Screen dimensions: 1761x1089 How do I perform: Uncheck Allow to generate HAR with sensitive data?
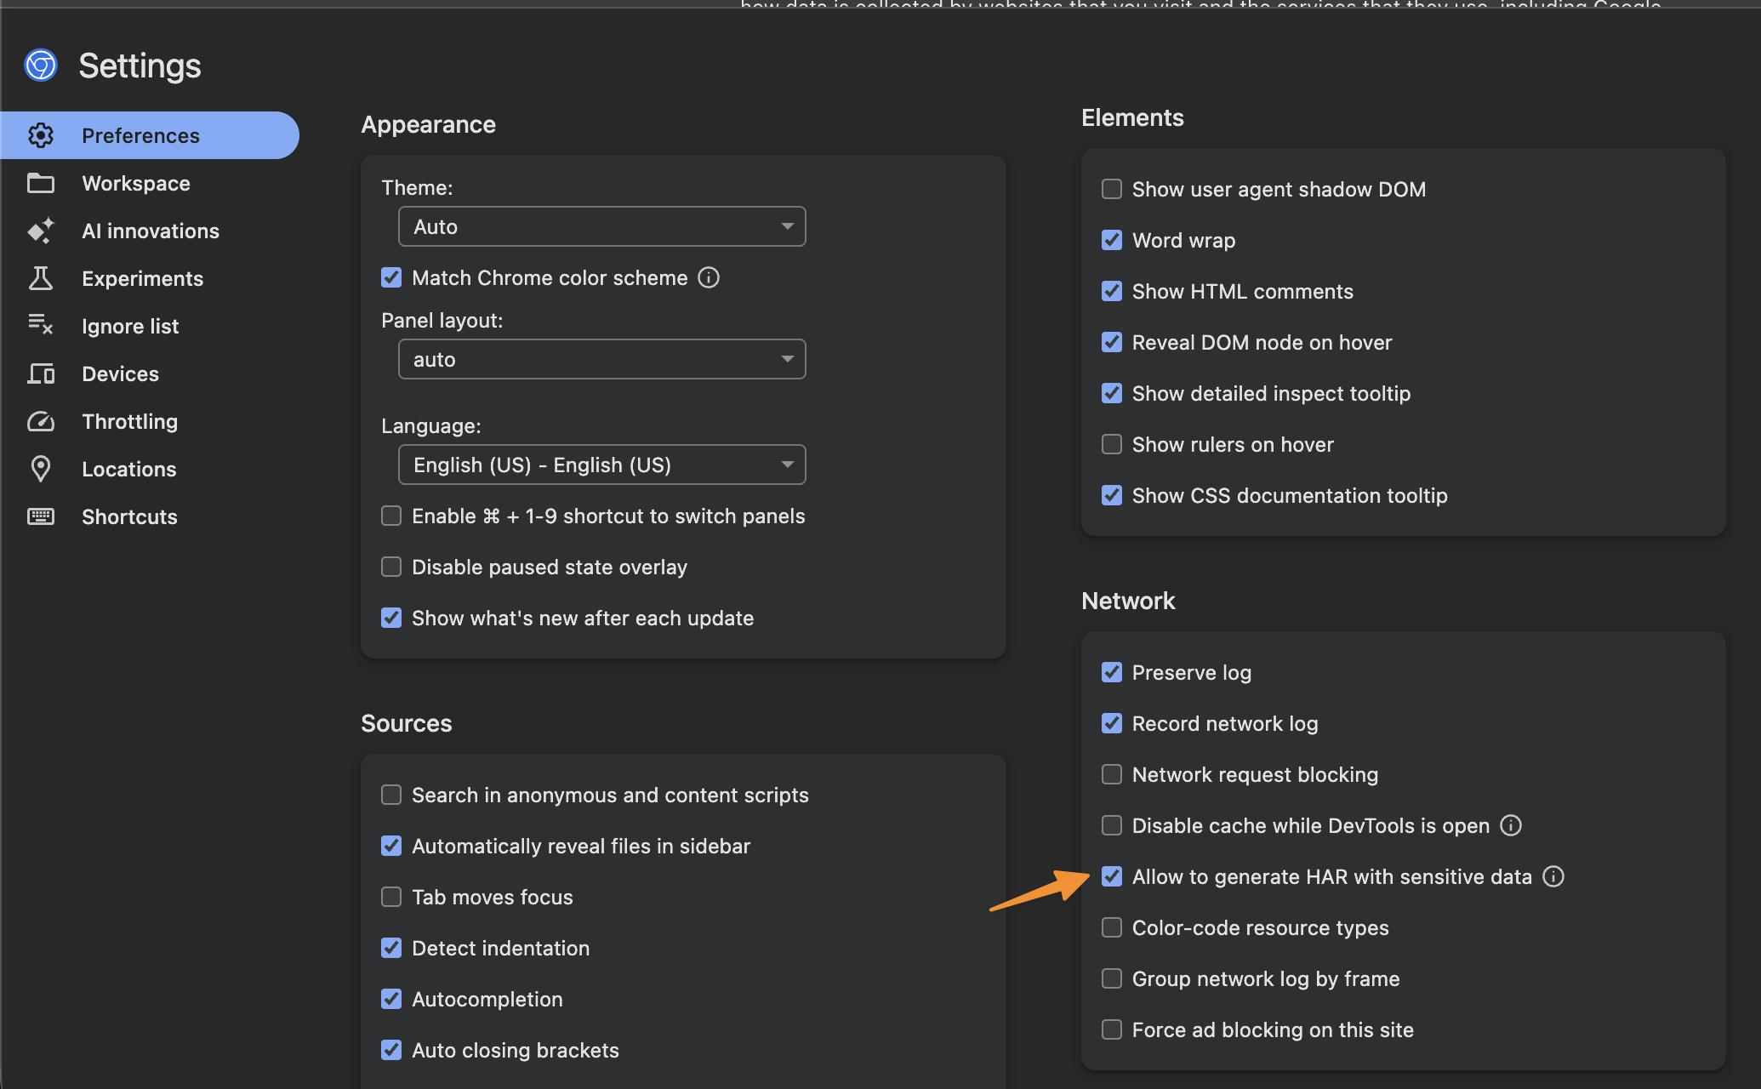click(x=1111, y=876)
